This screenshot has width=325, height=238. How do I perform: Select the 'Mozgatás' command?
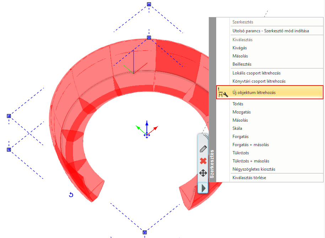tap(241, 112)
